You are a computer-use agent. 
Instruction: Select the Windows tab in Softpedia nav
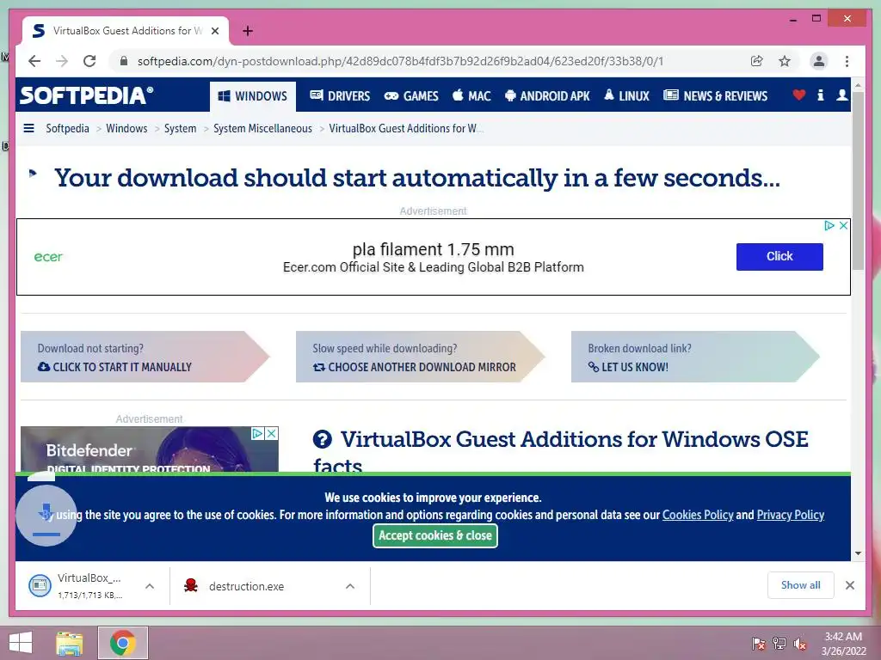click(253, 96)
